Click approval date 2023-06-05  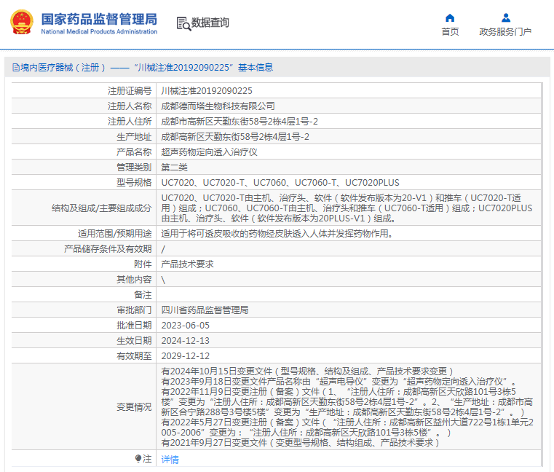[x=186, y=326]
